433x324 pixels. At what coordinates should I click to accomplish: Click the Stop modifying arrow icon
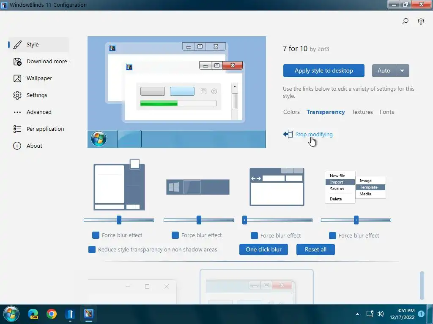pos(288,134)
